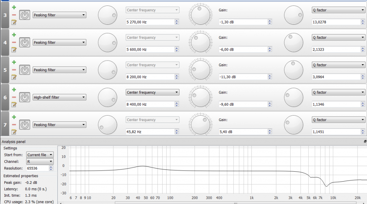Viewport: 367px width, 204px height.
Task: Click the red minus icon on filter 7
Action: click(14, 125)
